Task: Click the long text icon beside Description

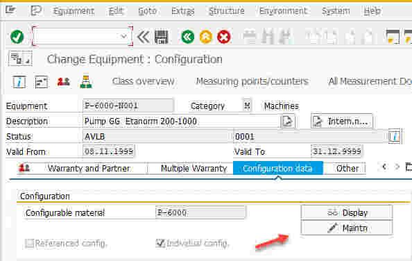Action: click(x=288, y=121)
